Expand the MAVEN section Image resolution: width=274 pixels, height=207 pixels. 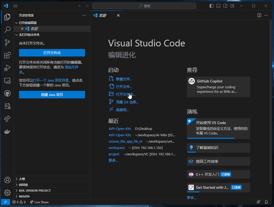click(52, 196)
